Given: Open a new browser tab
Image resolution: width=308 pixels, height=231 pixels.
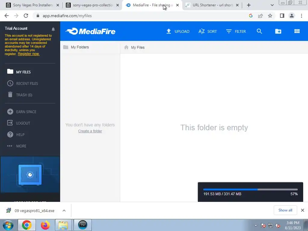Looking at the screenshot, I should (249, 5).
